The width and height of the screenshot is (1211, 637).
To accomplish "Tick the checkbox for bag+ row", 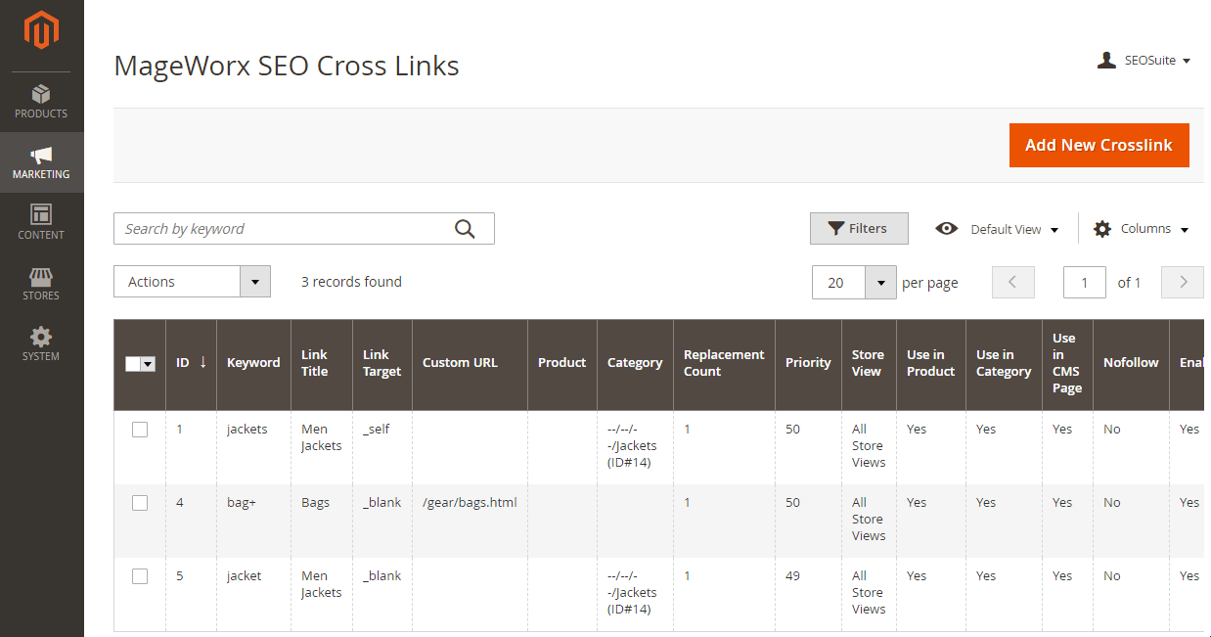I will tap(140, 503).
